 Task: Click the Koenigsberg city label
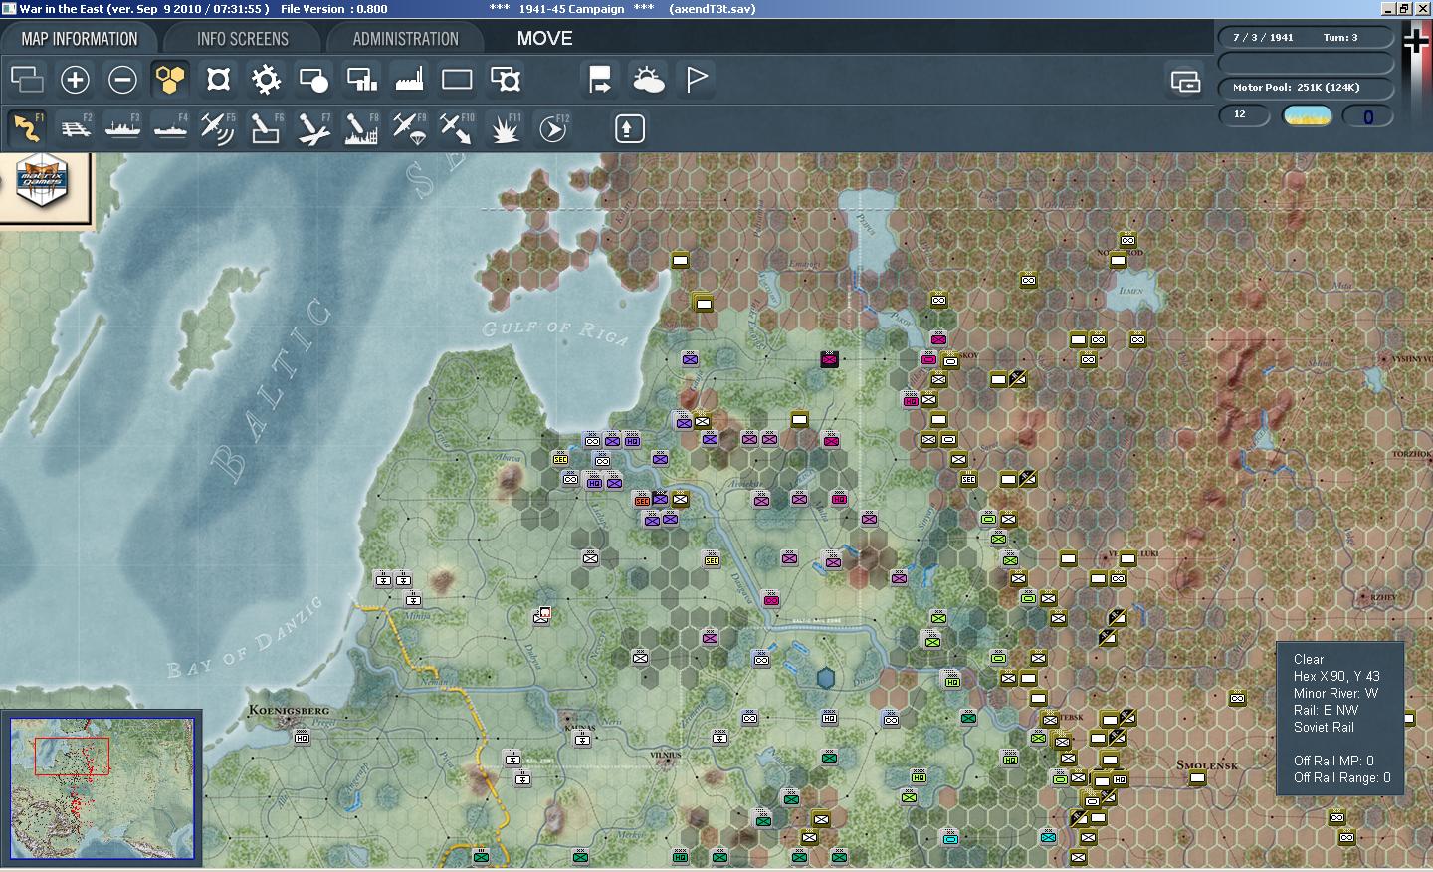coord(289,710)
